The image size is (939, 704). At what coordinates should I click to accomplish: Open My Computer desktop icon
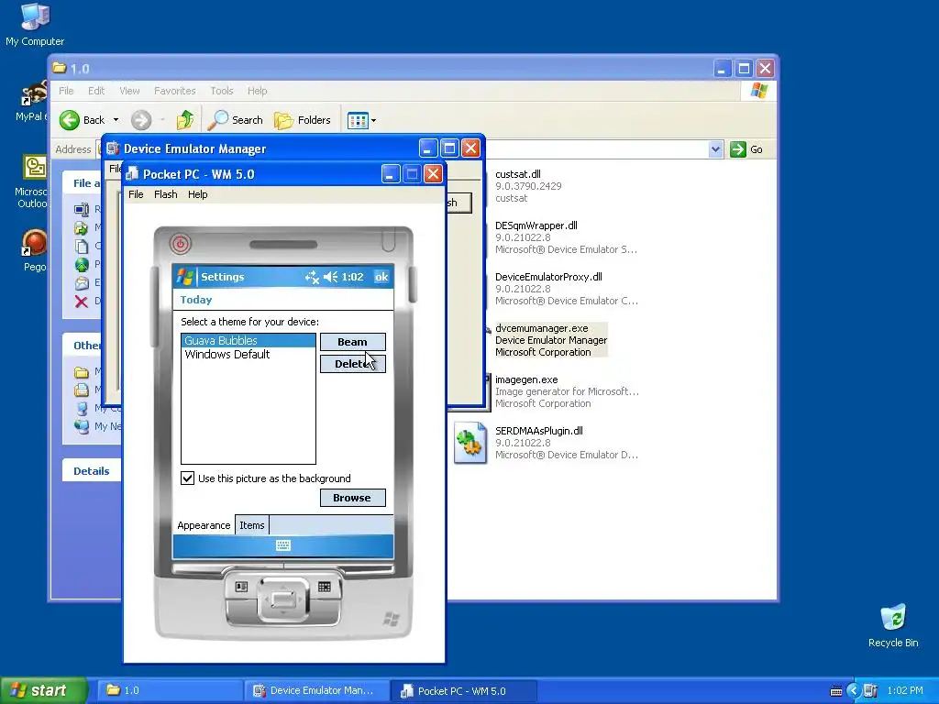[35, 24]
